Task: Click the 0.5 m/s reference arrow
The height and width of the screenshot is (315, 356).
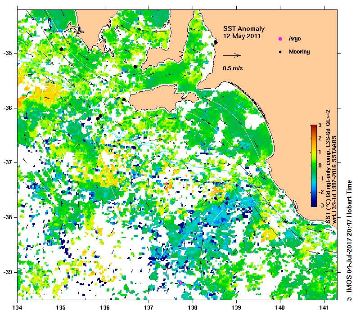Action: pyautogui.click(x=232, y=55)
